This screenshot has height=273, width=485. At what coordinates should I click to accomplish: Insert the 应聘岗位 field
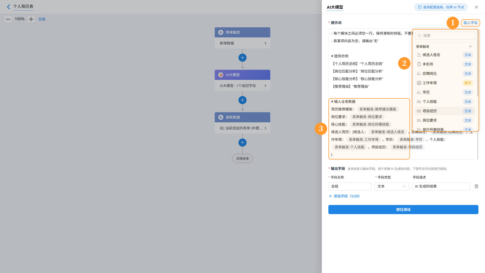point(445,74)
